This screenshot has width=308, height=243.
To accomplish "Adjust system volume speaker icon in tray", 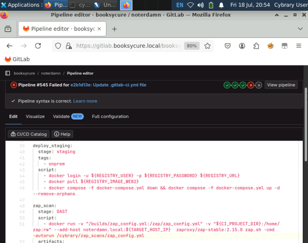I will [x=200, y=5].
